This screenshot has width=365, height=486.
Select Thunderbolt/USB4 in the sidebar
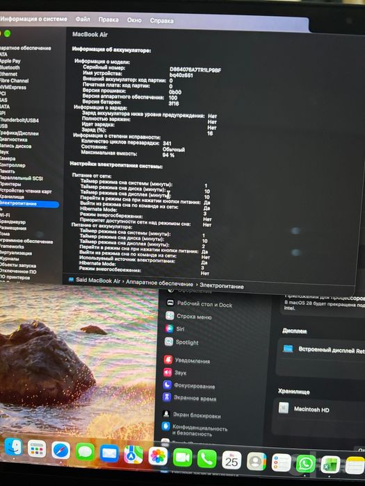pos(19,120)
